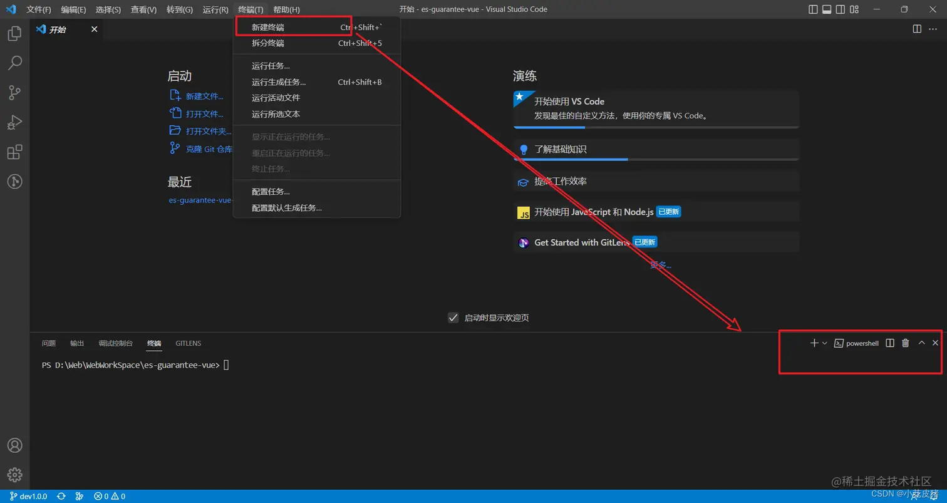Switch to GITLENS panel tab
This screenshot has height=503, width=947.
(189, 343)
